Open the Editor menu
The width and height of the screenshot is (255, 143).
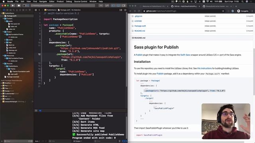tap(52, 2)
